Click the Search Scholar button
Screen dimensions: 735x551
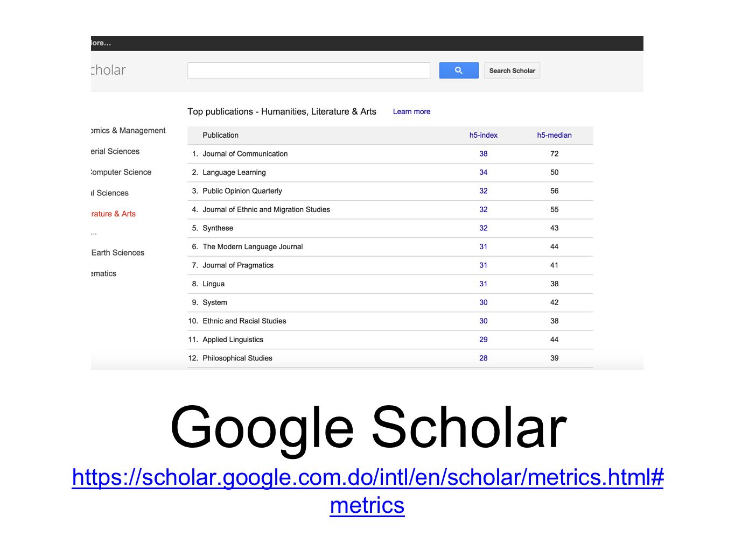tap(512, 70)
